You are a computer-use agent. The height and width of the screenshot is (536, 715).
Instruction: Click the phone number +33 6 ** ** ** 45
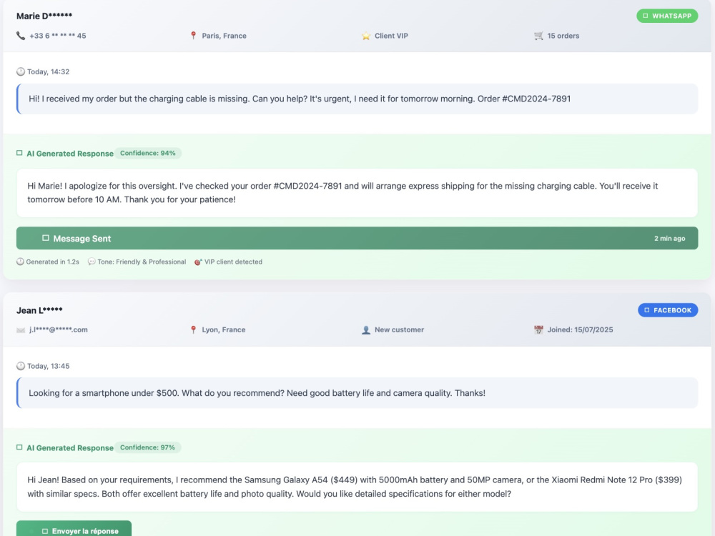click(x=58, y=36)
